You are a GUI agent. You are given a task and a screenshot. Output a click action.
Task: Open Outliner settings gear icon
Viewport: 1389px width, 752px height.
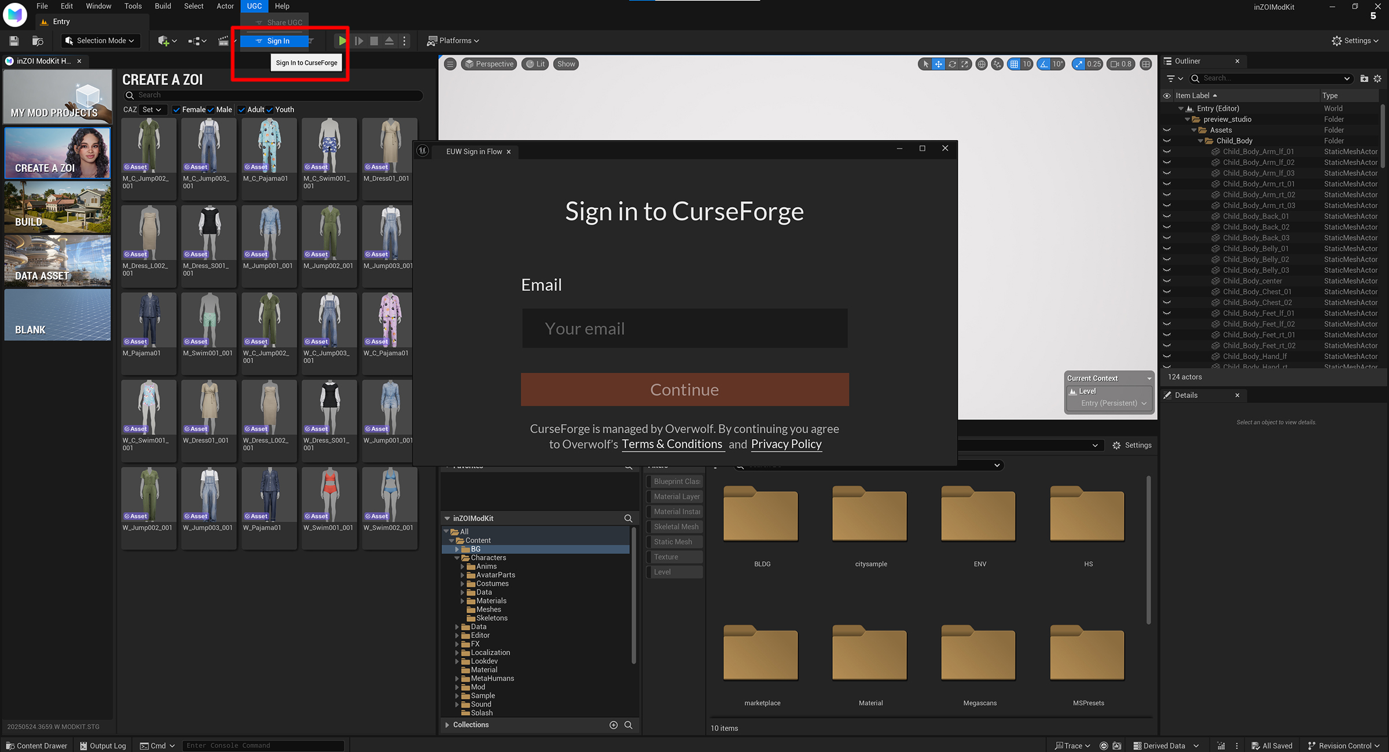(x=1377, y=78)
